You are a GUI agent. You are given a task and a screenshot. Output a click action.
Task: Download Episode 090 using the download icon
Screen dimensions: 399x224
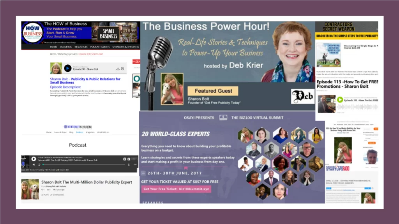coord(118,69)
